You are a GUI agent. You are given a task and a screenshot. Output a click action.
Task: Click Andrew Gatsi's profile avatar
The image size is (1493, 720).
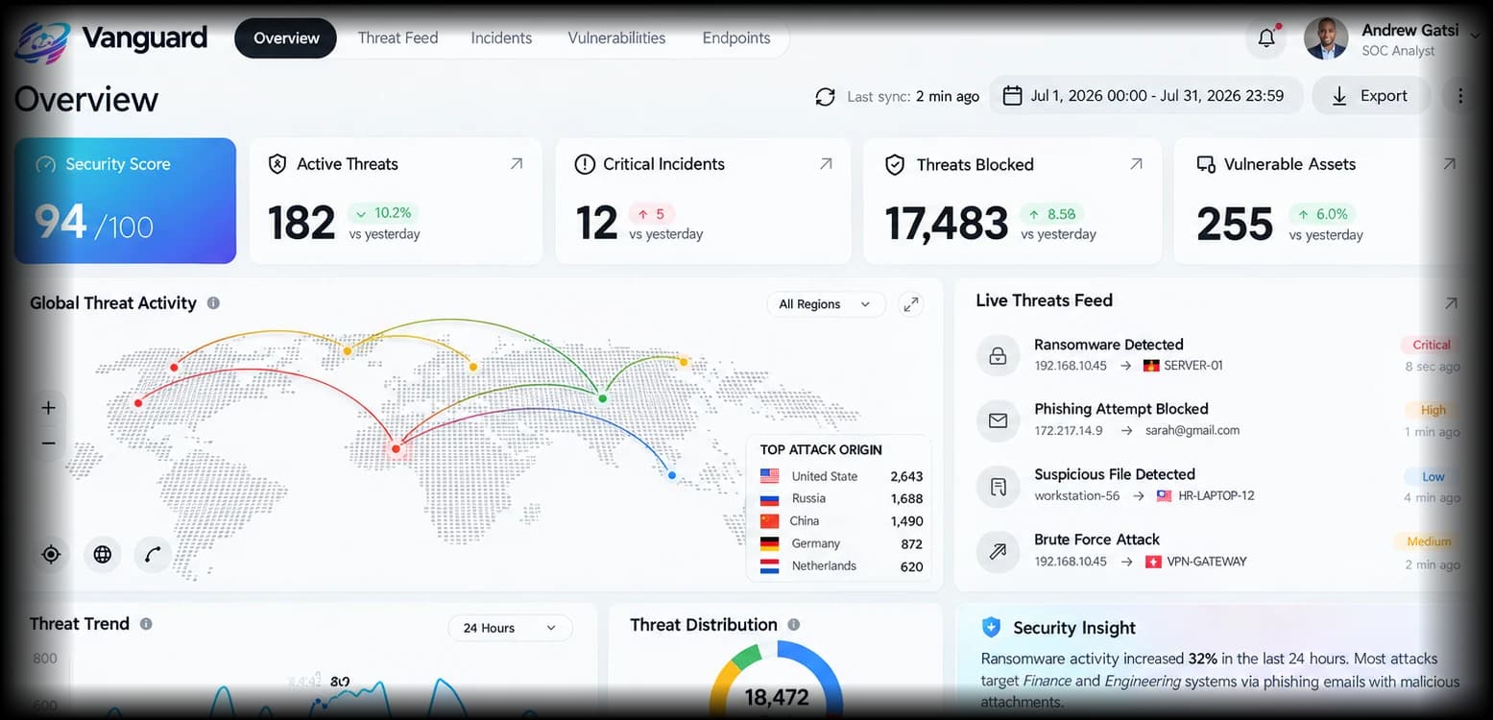pos(1326,38)
